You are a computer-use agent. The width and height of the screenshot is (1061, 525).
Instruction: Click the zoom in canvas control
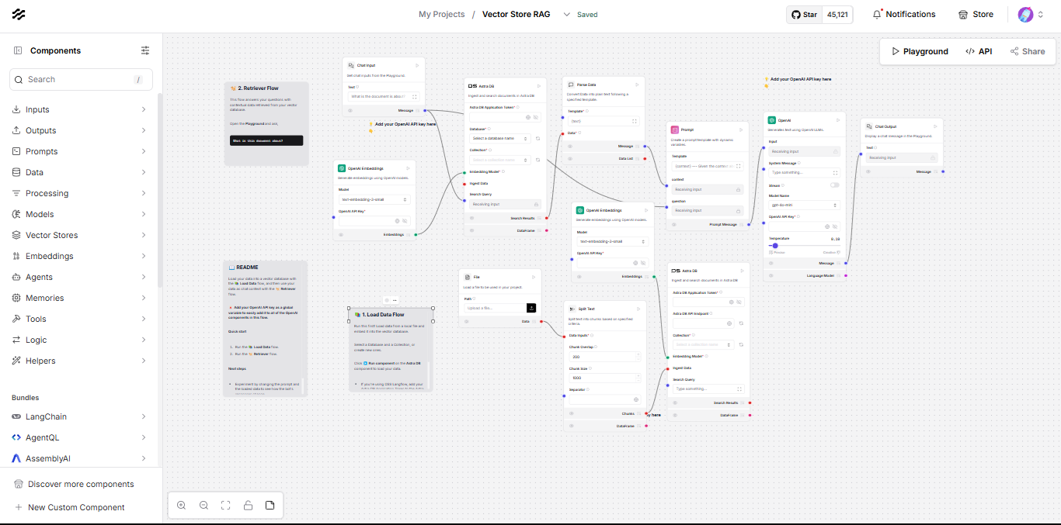(x=181, y=505)
